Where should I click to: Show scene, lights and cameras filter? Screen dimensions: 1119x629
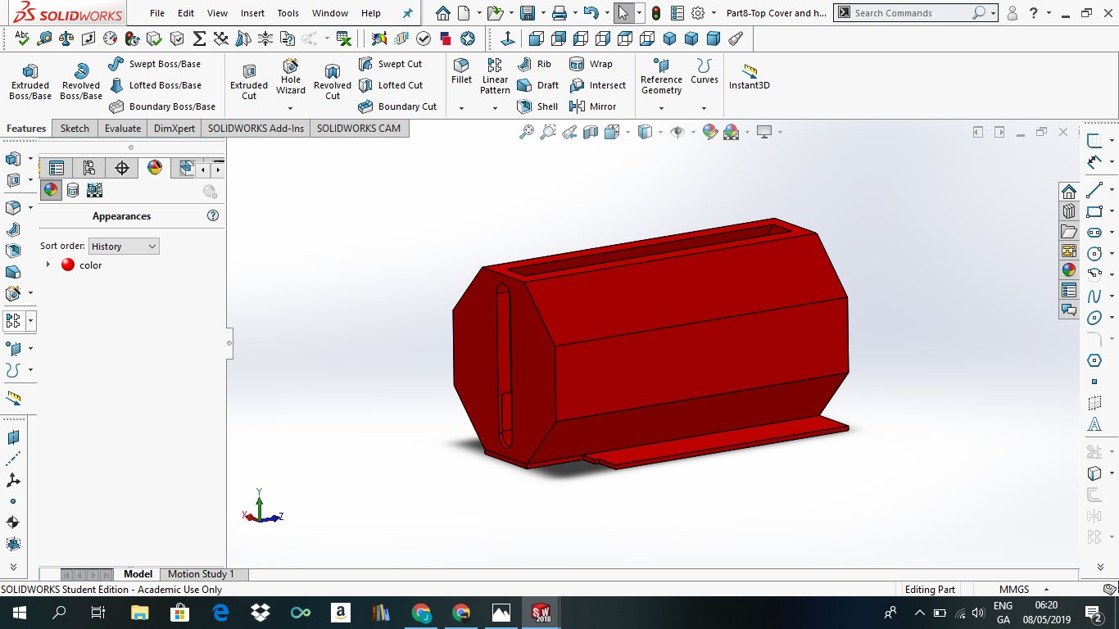[x=94, y=190]
